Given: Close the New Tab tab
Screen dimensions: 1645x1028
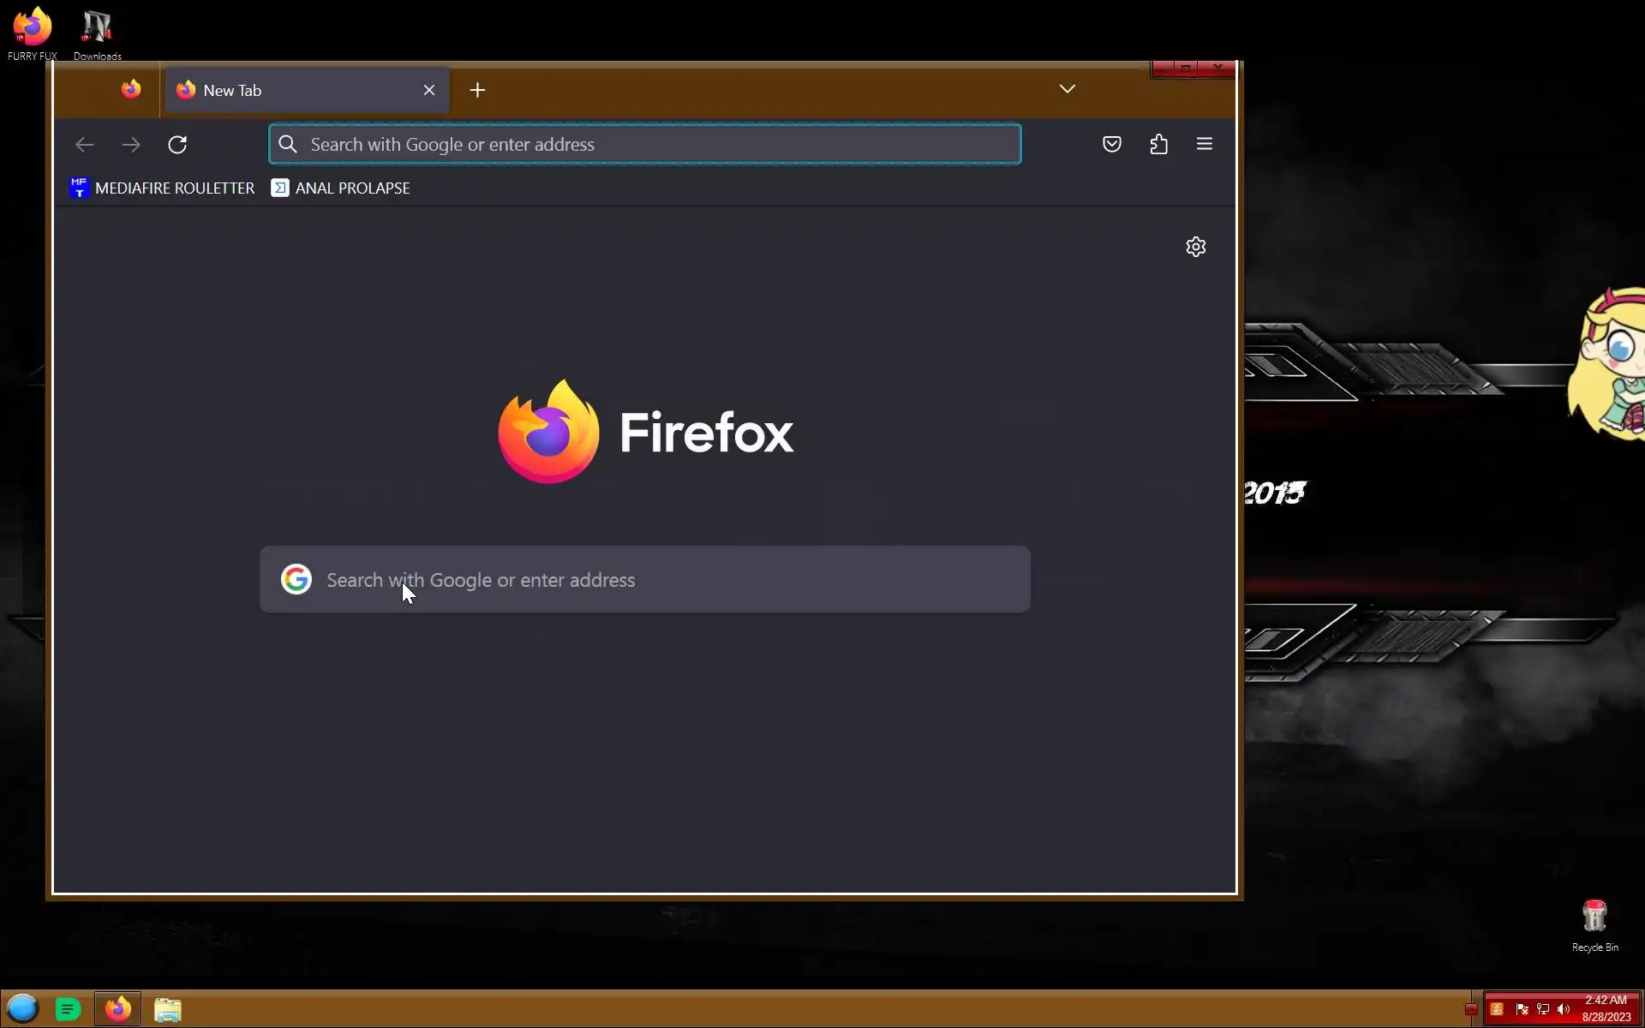Looking at the screenshot, I should pos(429,90).
